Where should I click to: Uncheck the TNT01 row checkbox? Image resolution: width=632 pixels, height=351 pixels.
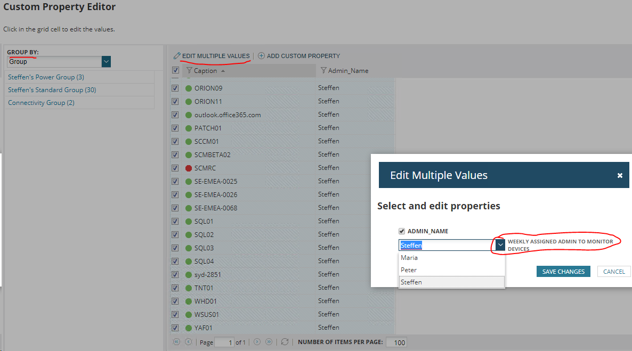click(175, 288)
